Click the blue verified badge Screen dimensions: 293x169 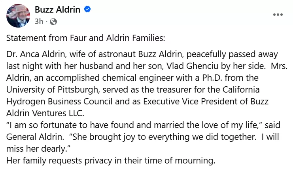(88, 9)
